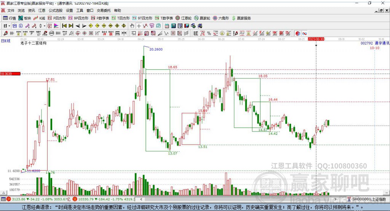Image resolution: width=390 pixels, height=211 pixels.
Task: Open the calendar date icon
Action: (x=167, y=26)
